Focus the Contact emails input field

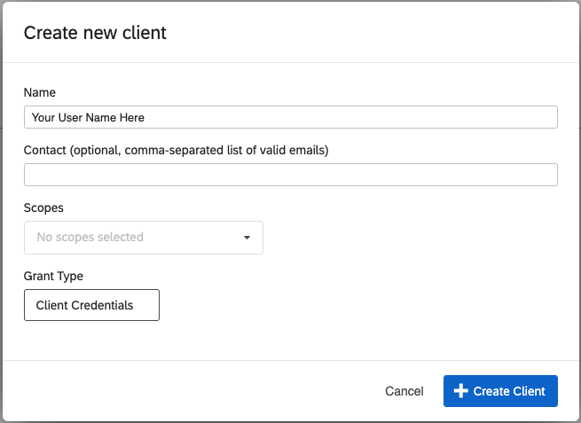point(291,175)
